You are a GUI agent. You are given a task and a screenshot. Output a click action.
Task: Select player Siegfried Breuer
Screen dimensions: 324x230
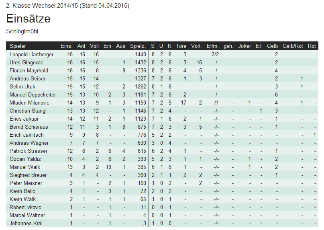coord(28,175)
